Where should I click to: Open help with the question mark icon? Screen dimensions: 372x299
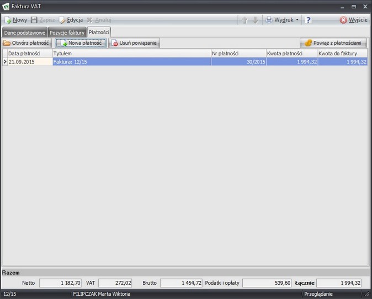coord(308,20)
